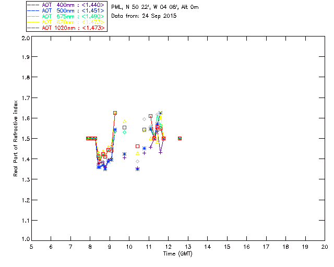Click the x-axis label 9
The width and height of the screenshot is (334, 267).
coord(110,247)
